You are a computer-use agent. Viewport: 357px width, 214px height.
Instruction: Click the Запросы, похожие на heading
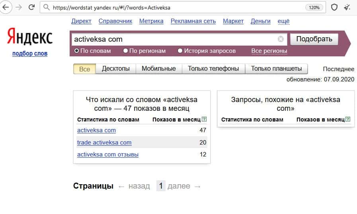coord(285,104)
